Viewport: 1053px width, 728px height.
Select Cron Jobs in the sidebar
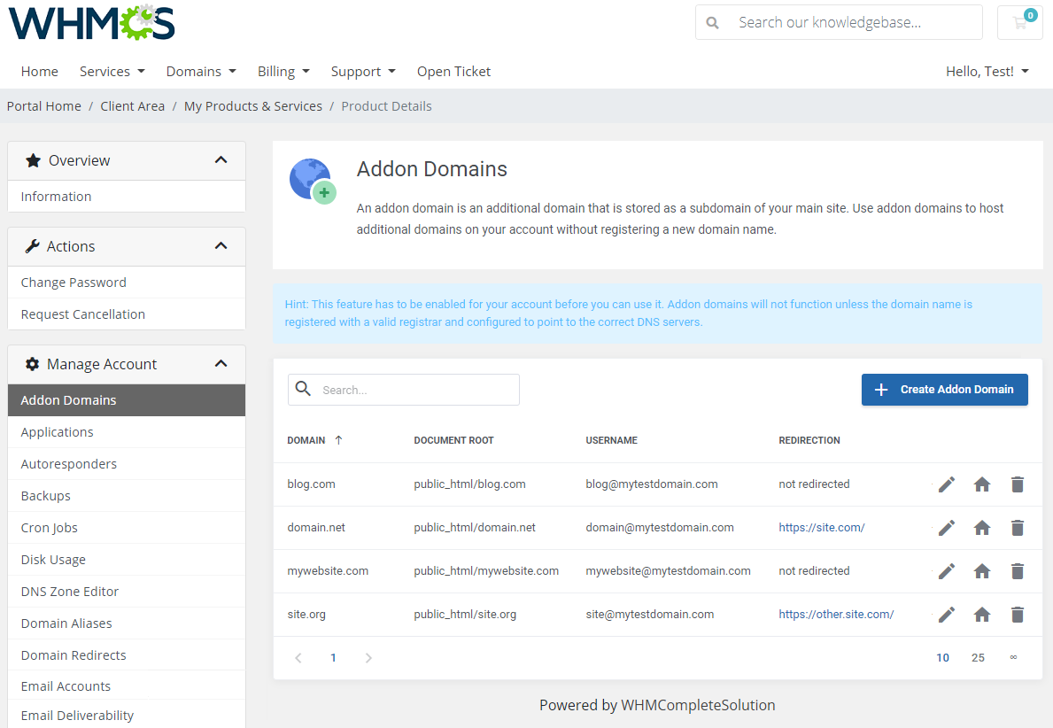point(49,527)
